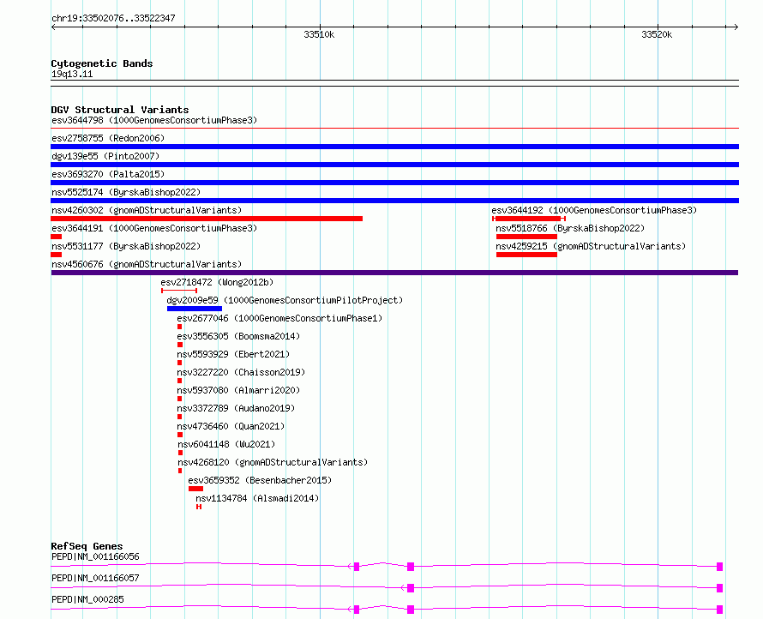Open the nsv4259215 gnomAD variant label
This screenshot has width=763, height=619.
591,246
